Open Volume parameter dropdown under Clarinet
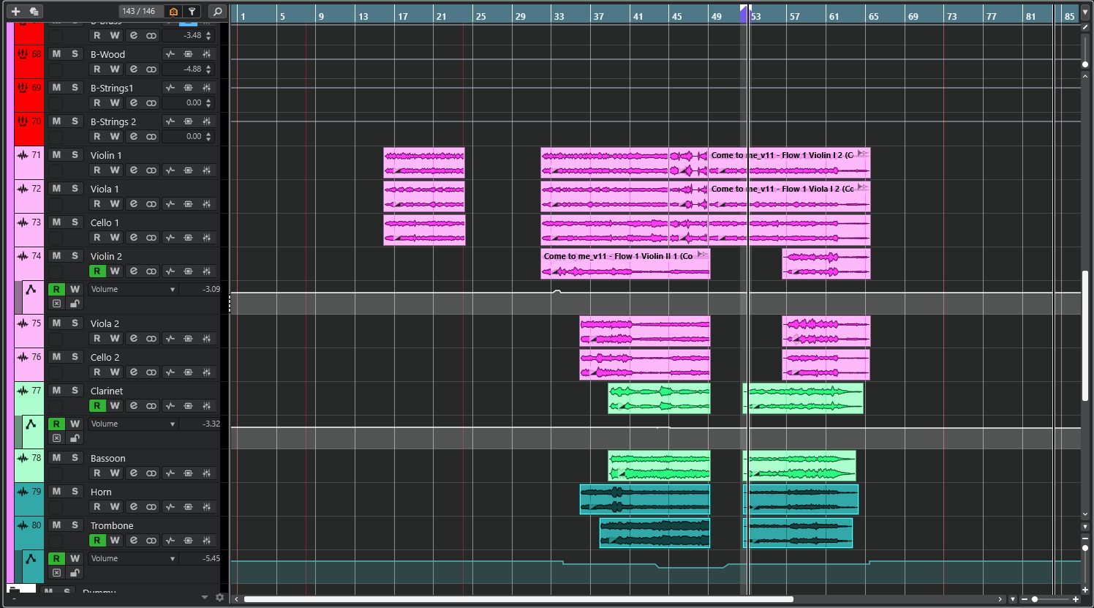1094x608 pixels. 133,424
